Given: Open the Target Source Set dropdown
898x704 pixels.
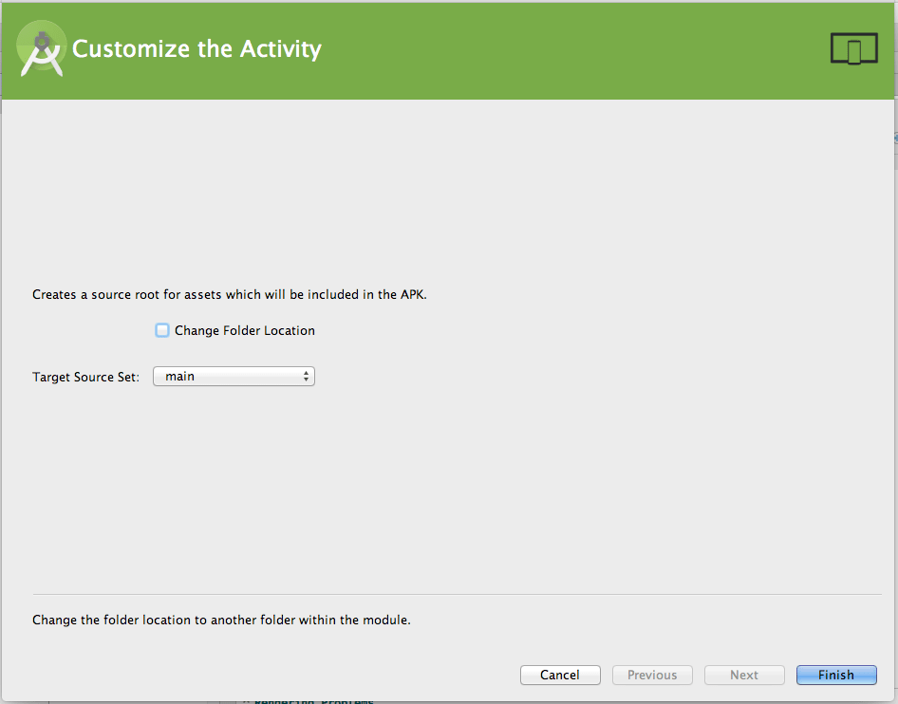Looking at the screenshot, I should coord(234,376).
